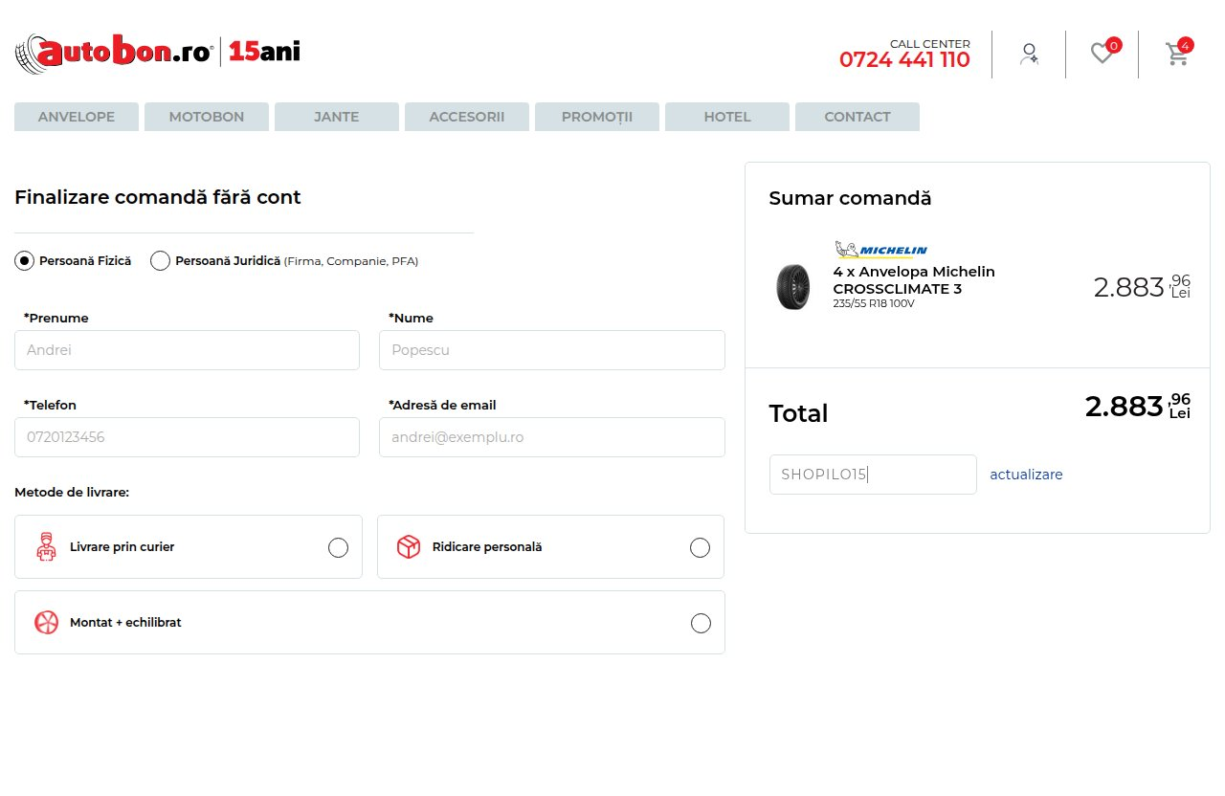Open the MOTOBON menu
This screenshot has height=796, width=1225.
click(x=207, y=117)
